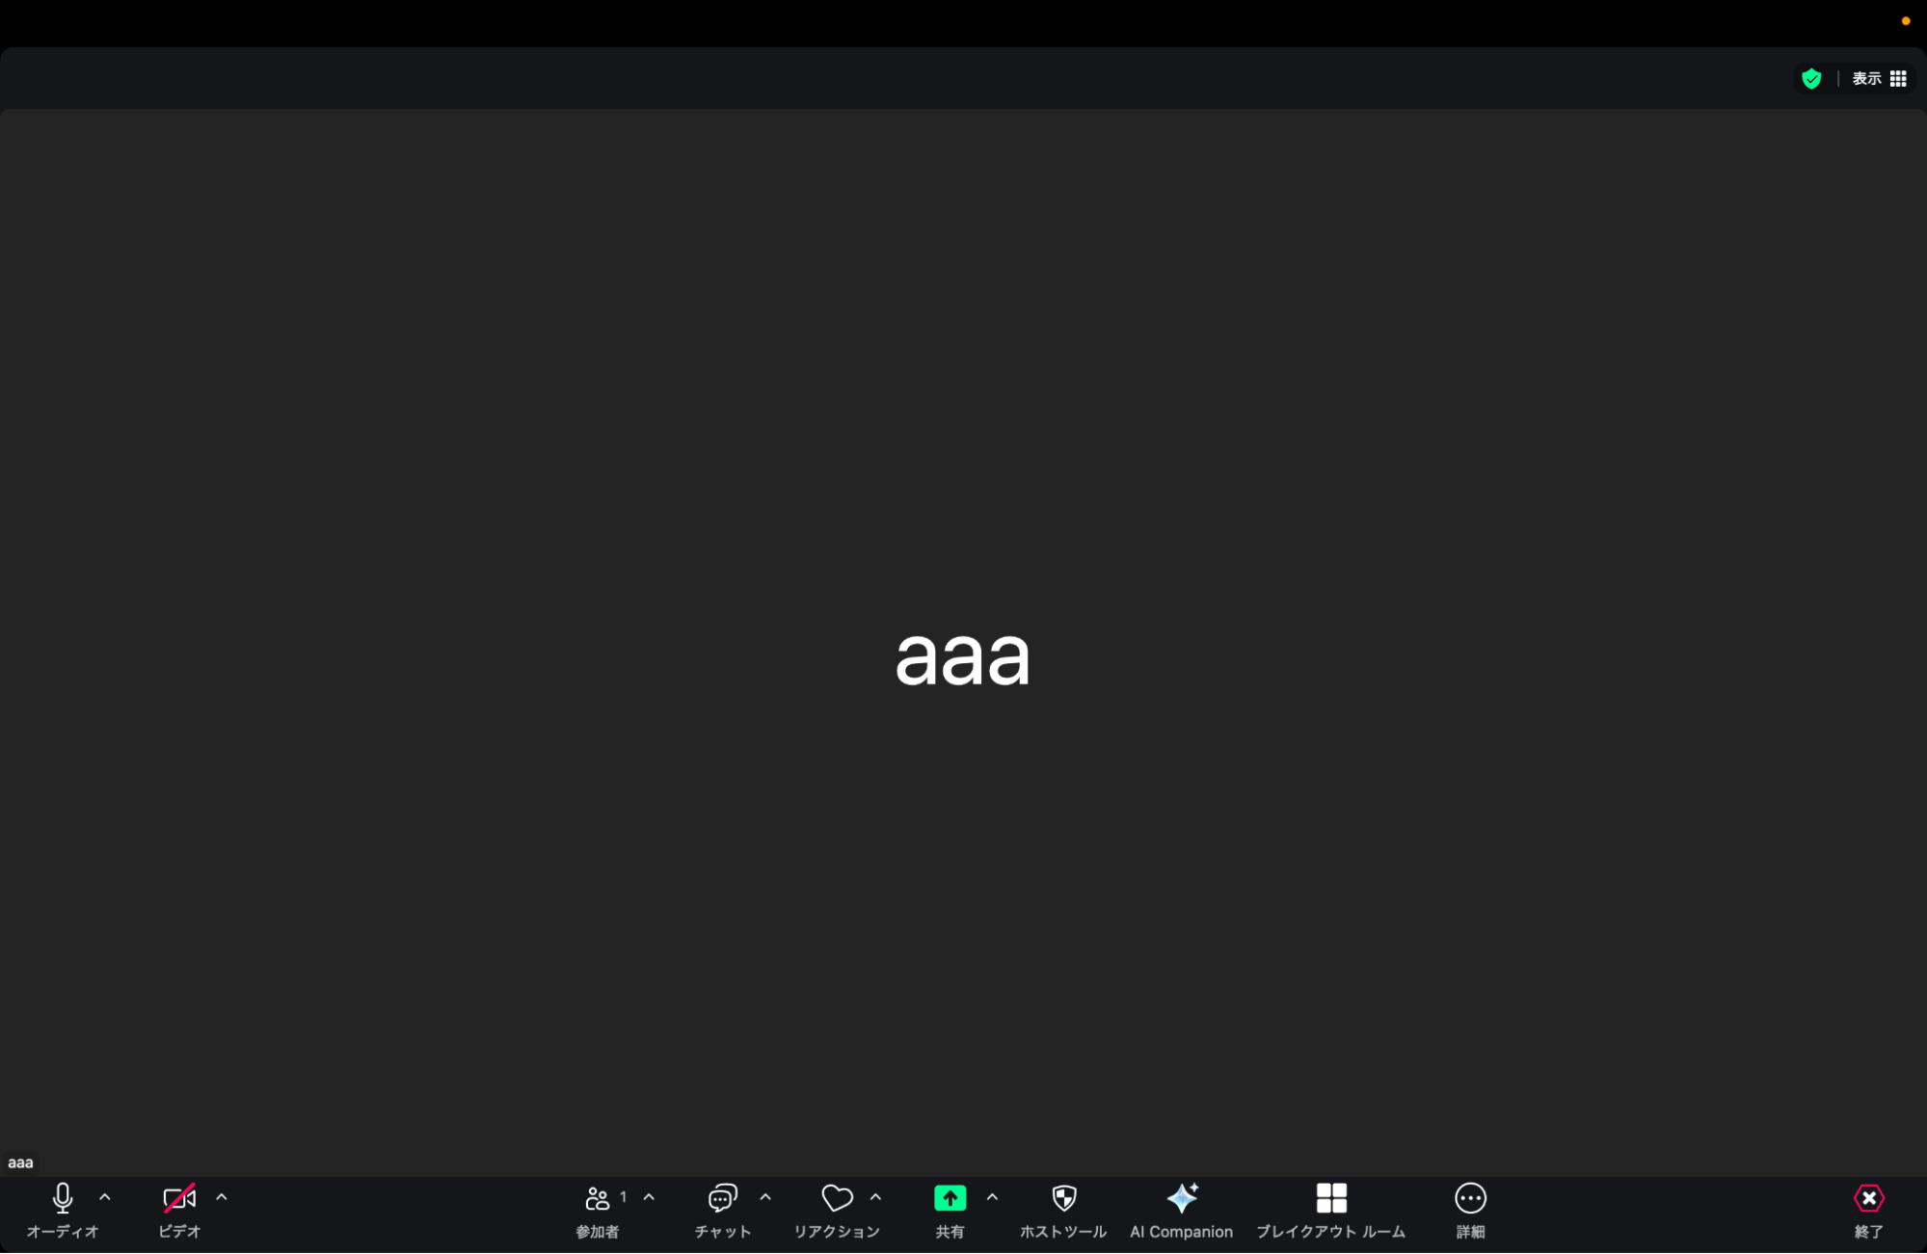Open Breakout Rooms grid icon
This screenshot has width=1927, height=1254.
[x=1331, y=1198]
